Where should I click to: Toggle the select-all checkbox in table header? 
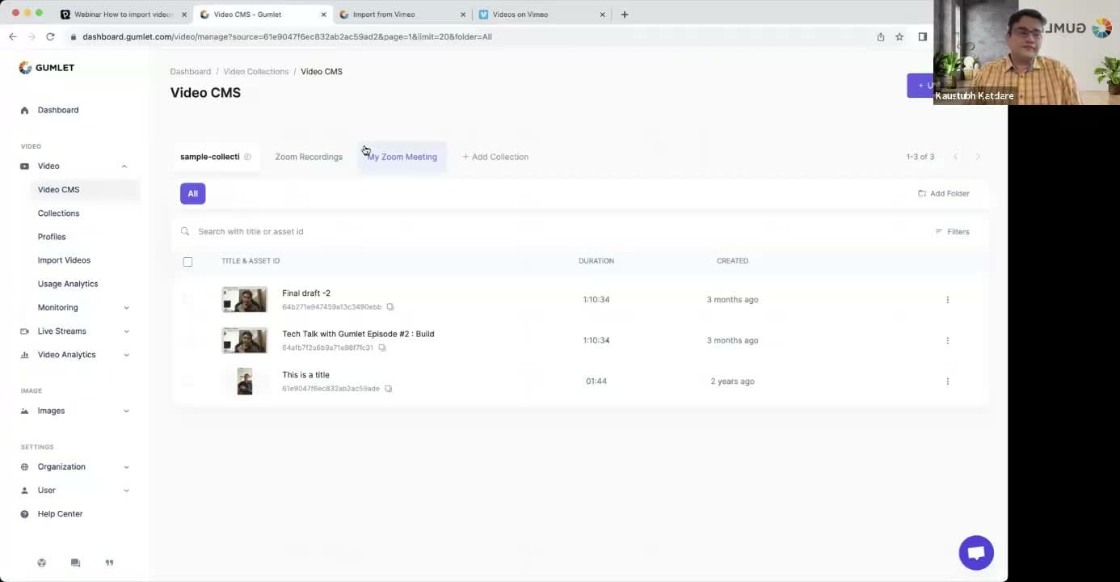pos(187,262)
